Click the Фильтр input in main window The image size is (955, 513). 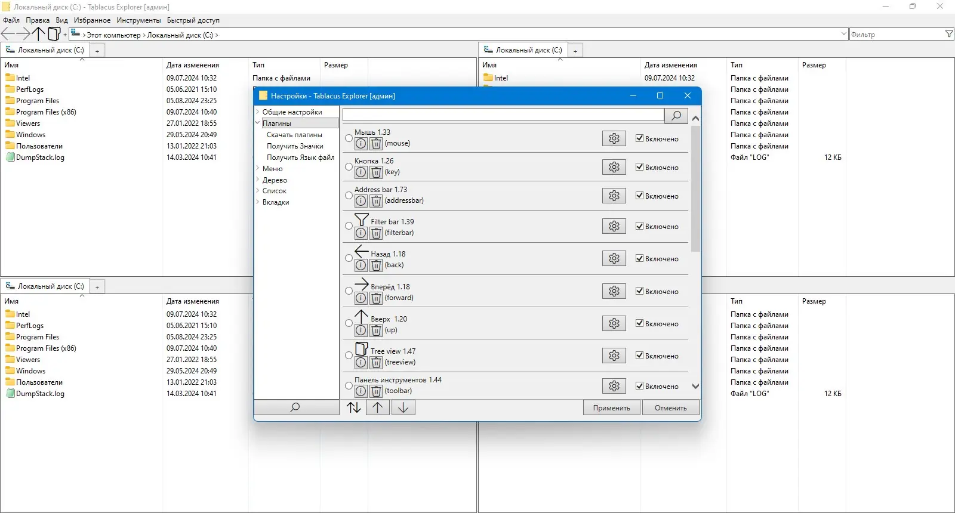pos(897,35)
